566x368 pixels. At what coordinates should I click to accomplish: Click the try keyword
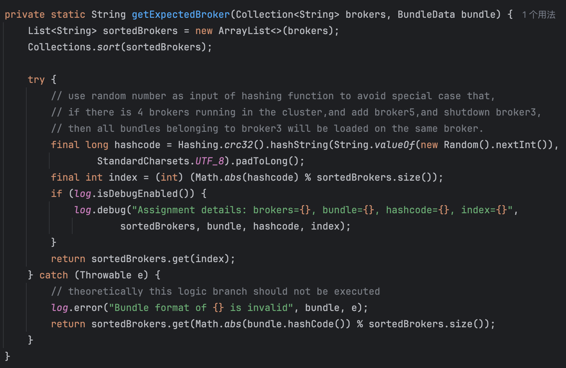point(36,80)
